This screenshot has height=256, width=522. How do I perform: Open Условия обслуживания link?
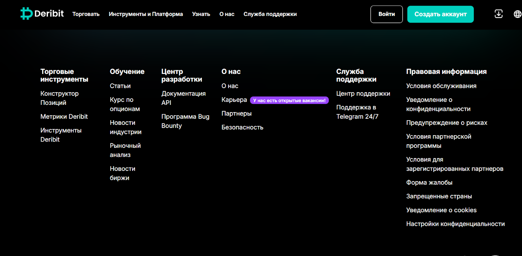pyautogui.click(x=441, y=86)
